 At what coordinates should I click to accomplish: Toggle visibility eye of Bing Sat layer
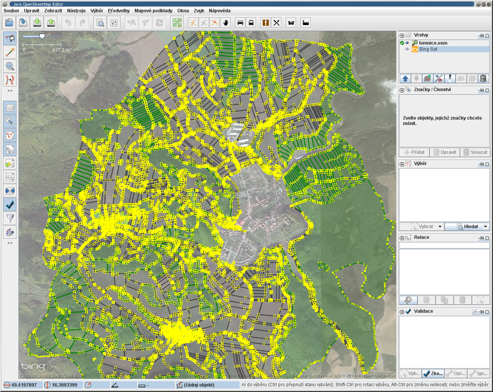click(407, 49)
